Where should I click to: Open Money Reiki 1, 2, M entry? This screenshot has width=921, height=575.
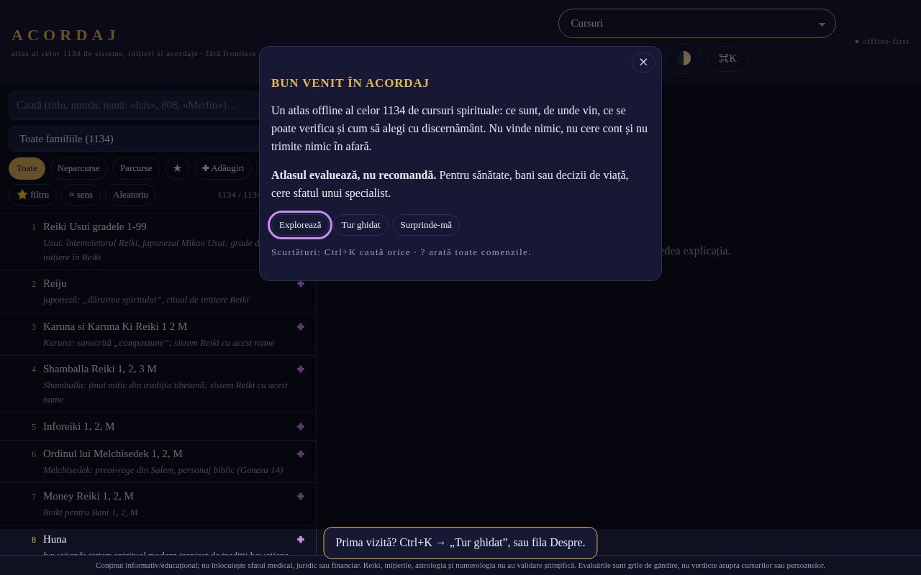point(158,504)
